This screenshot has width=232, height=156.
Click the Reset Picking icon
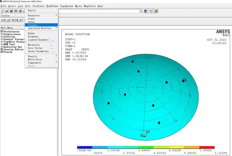(150, 11)
